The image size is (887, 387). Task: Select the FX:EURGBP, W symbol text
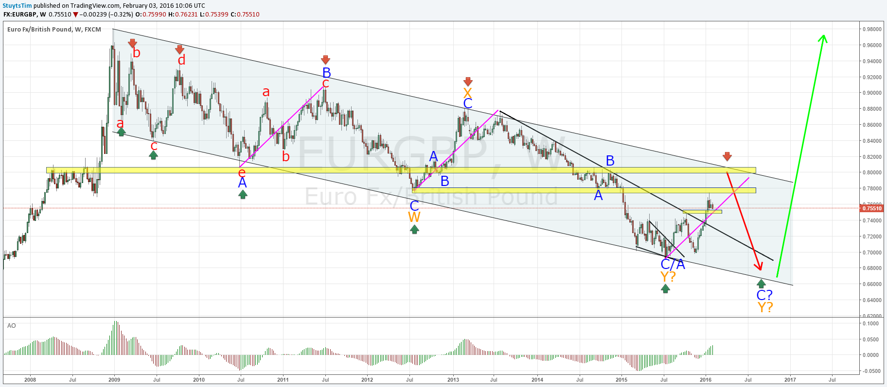pos(24,15)
